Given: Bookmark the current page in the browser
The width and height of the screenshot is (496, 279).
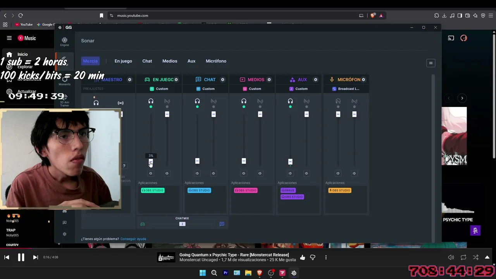Looking at the screenshot, I should pos(102,15).
